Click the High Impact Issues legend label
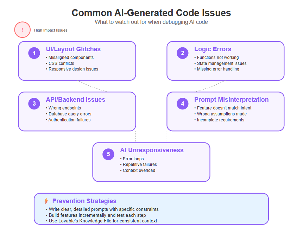Image resolution: width=303 pixels, height=241 pixels. (x=51, y=30)
